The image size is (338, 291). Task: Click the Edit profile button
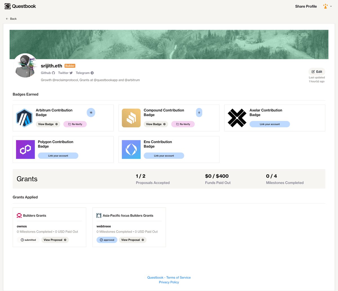click(x=317, y=72)
